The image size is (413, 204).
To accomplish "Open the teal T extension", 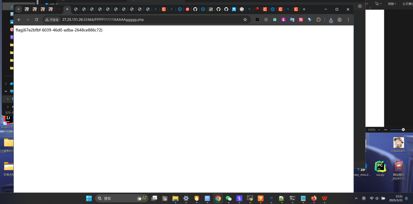I will (275, 20).
